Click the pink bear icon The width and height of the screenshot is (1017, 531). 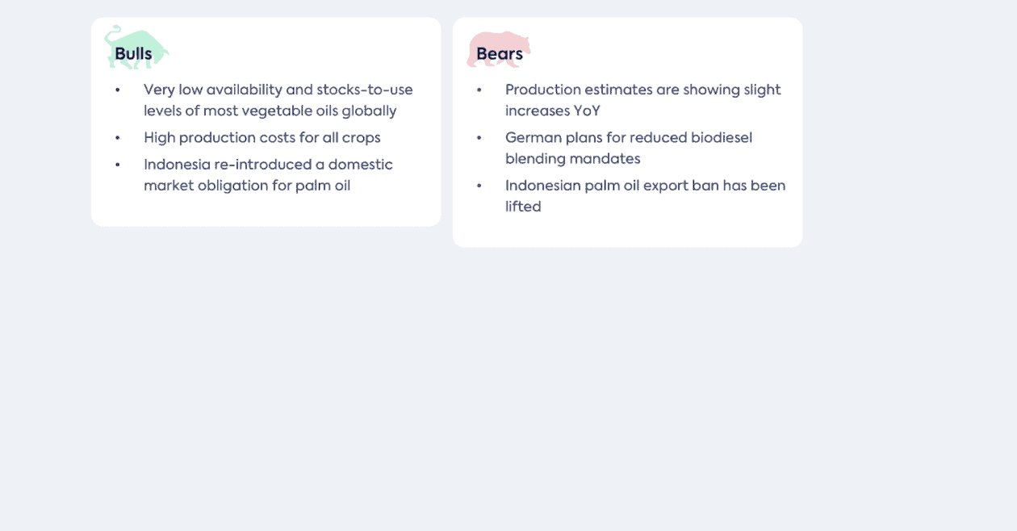click(498, 49)
